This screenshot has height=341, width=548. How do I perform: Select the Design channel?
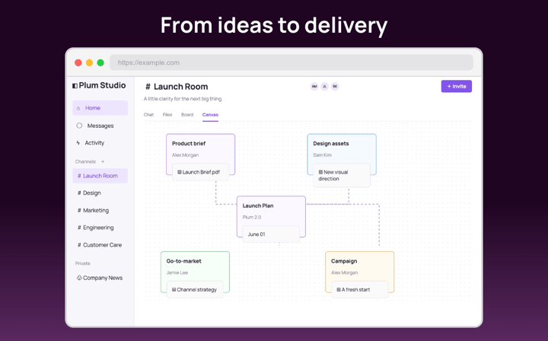click(x=100, y=193)
